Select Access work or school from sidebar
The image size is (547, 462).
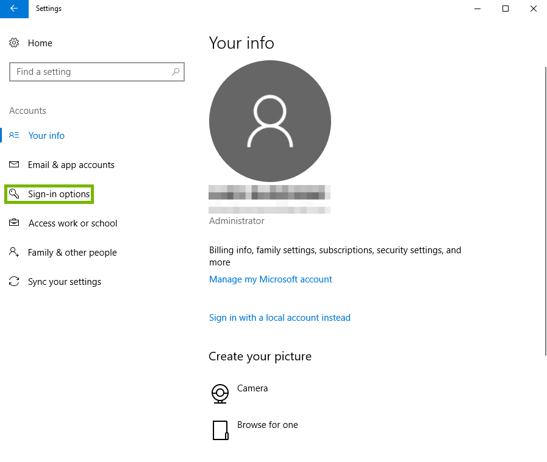pyautogui.click(x=73, y=223)
